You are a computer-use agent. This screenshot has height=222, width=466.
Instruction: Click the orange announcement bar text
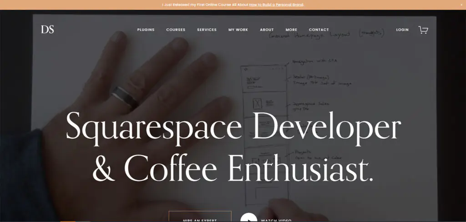point(233,5)
